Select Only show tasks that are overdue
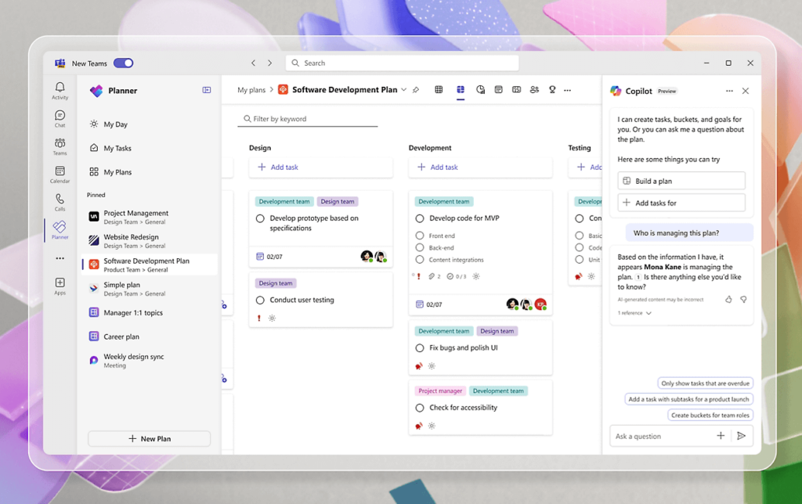802x504 pixels. (705, 383)
